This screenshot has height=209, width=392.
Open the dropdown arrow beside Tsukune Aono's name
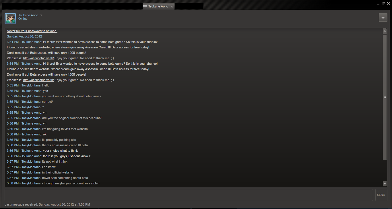click(x=41, y=15)
